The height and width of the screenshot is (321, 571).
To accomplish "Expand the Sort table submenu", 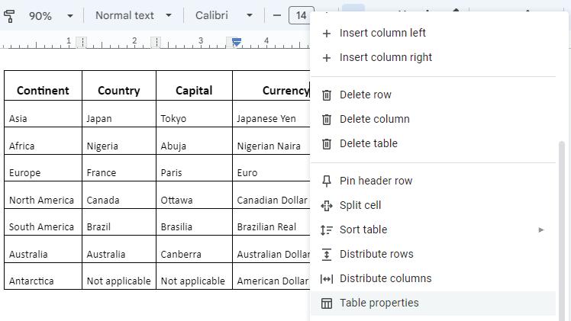I will click(541, 230).
